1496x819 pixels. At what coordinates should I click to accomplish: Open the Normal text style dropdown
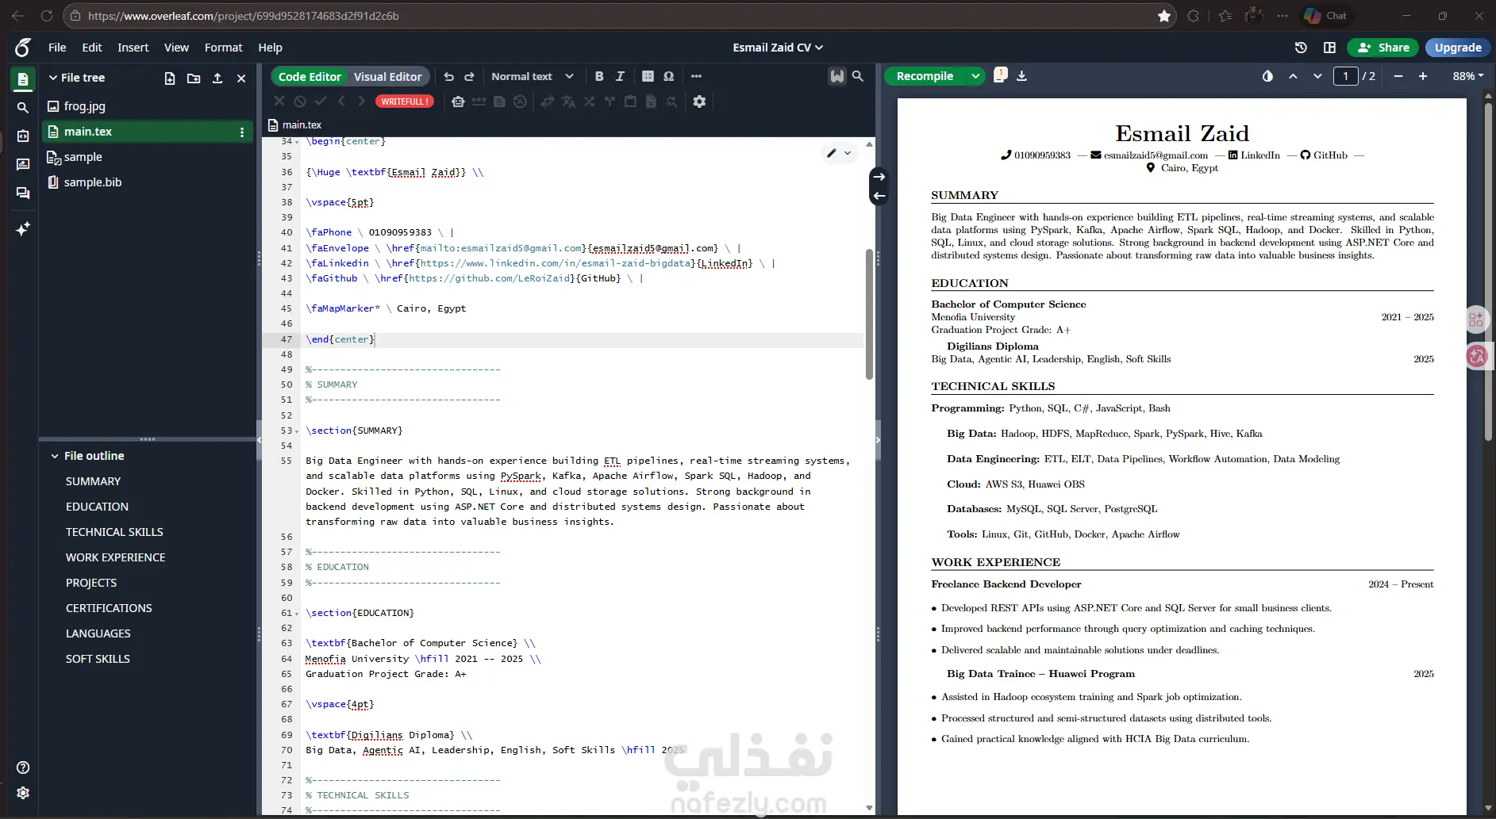point(532,76)
